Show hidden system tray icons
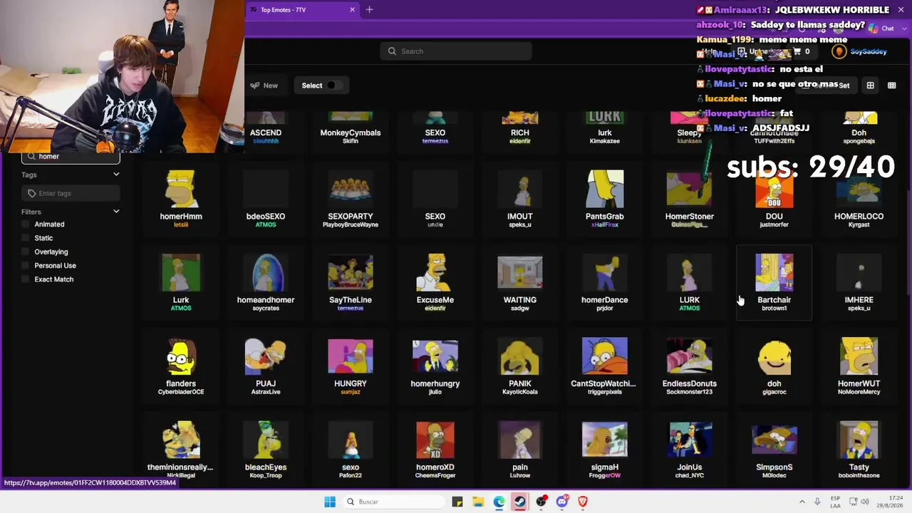912x513 pixels. point(802,502)
